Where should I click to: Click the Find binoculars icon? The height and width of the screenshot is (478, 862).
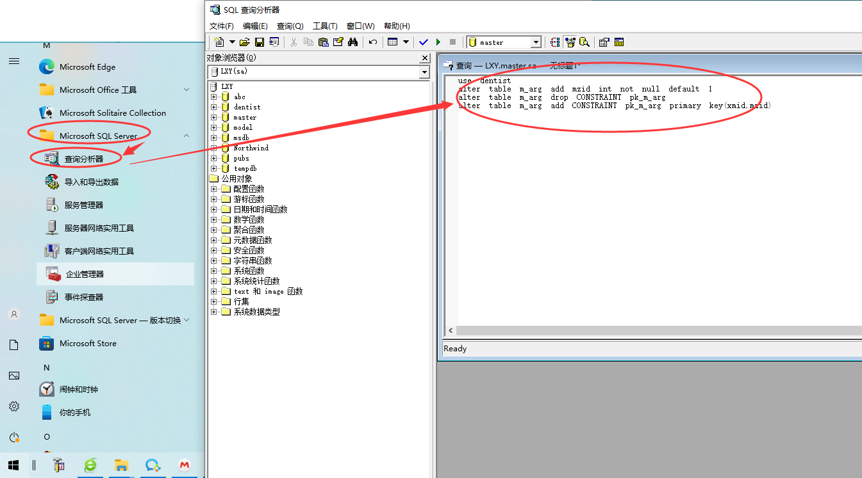point(352,42)
